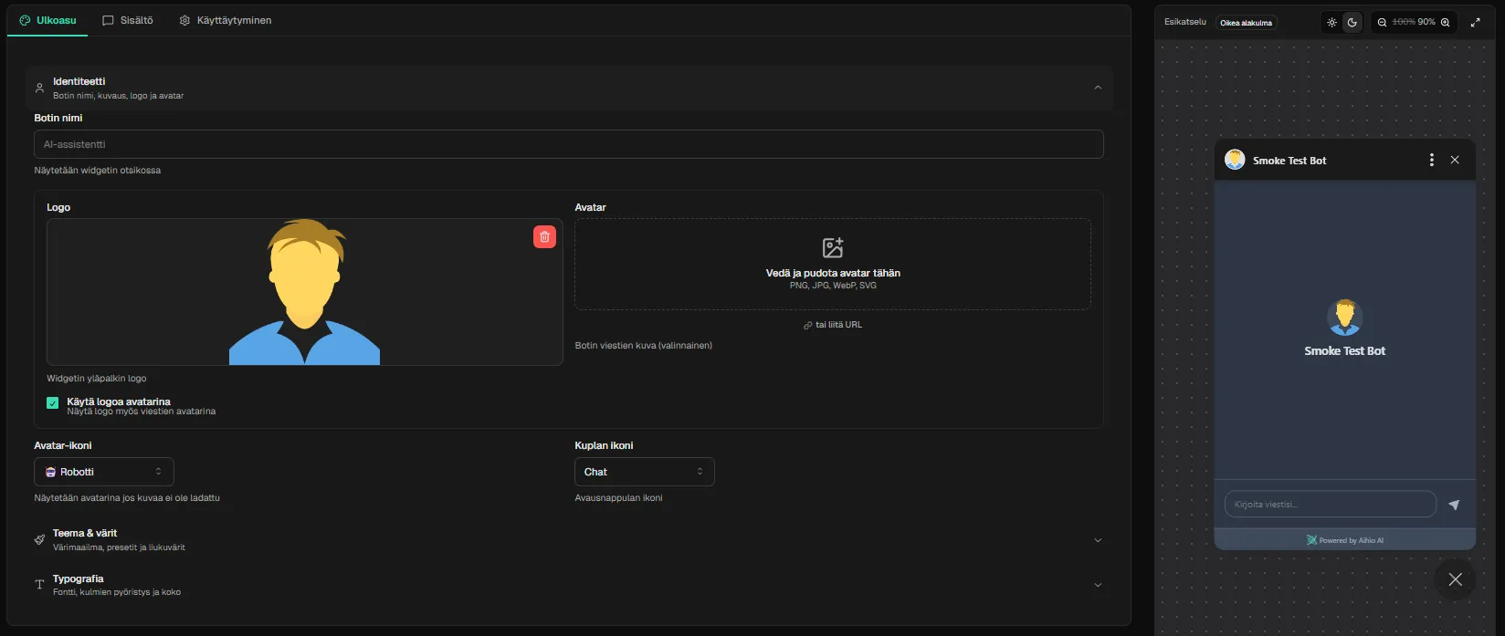Uncheck 'Käytä logoa avatarina' checkbox
Viewport: 1505px width, 636px height.
coord(53,402)
